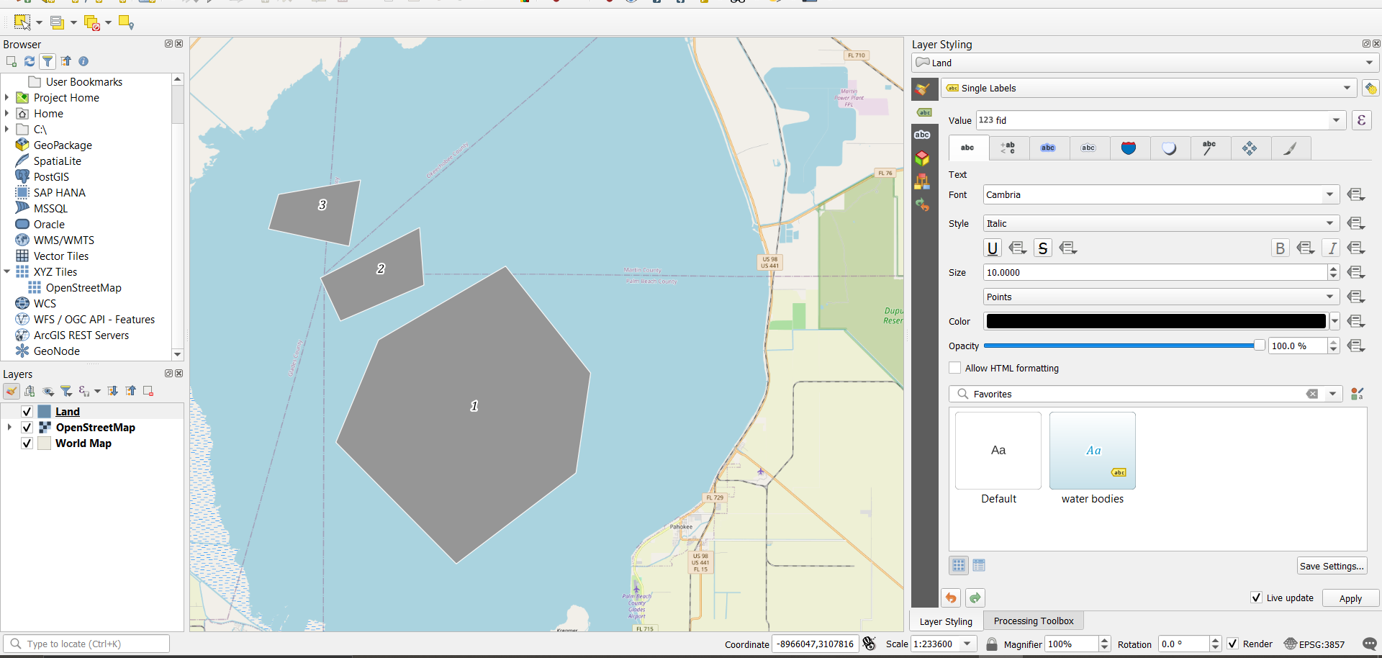Click the Apply button
Image resolution: width=1382 pixels, height=658 pixels.
click(1350, 598)
